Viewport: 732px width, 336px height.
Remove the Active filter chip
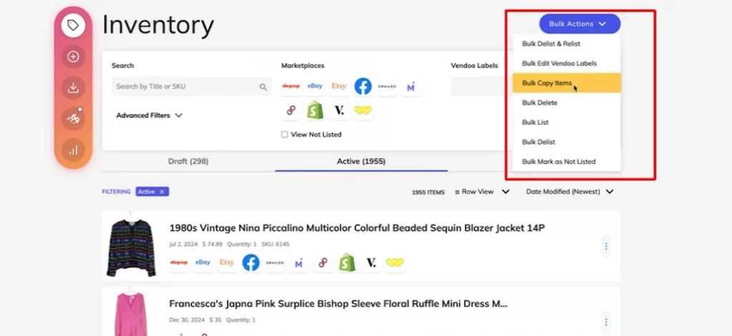coord(162,191)
